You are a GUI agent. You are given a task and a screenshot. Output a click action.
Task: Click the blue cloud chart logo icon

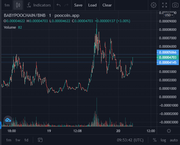coord(8,120)
